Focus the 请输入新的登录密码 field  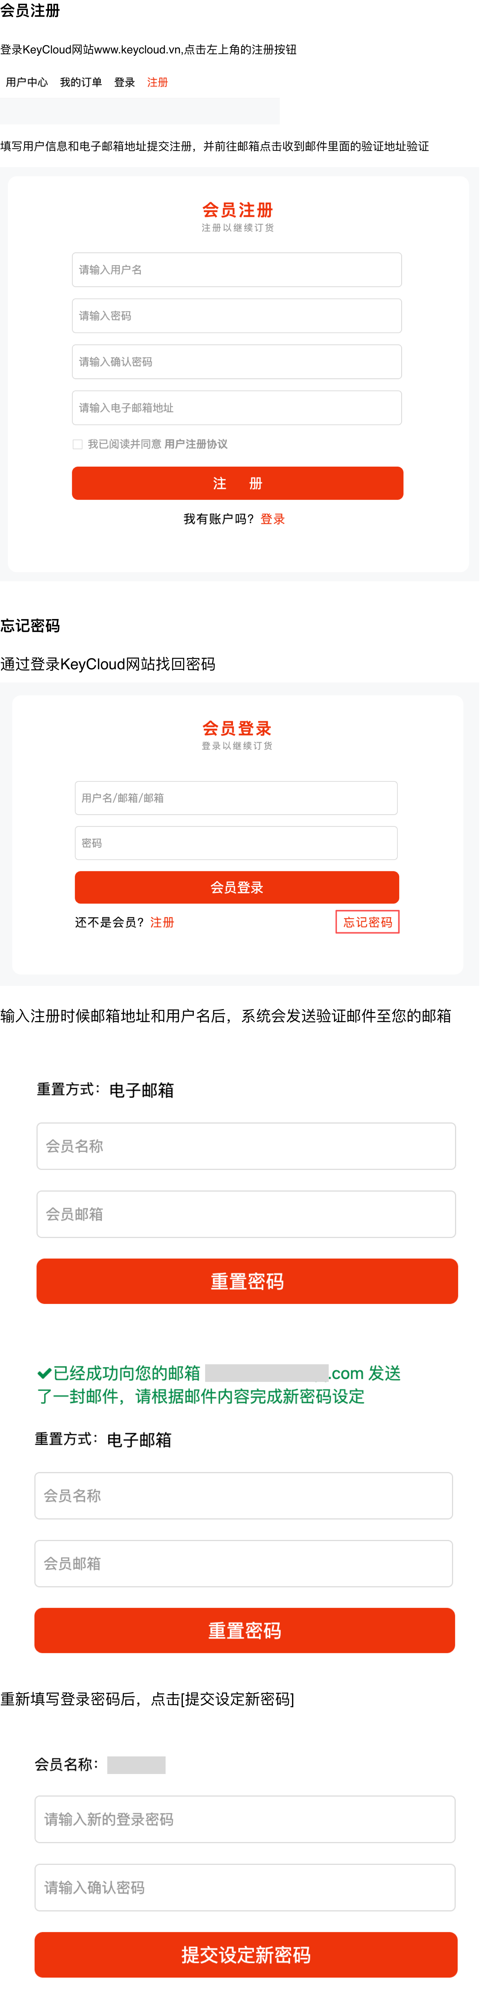(x=245, y=1819)
